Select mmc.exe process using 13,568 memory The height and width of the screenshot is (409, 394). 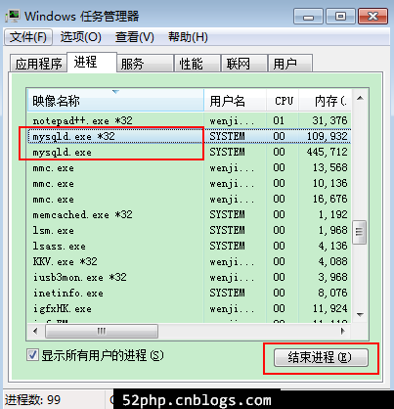[189, 167]
